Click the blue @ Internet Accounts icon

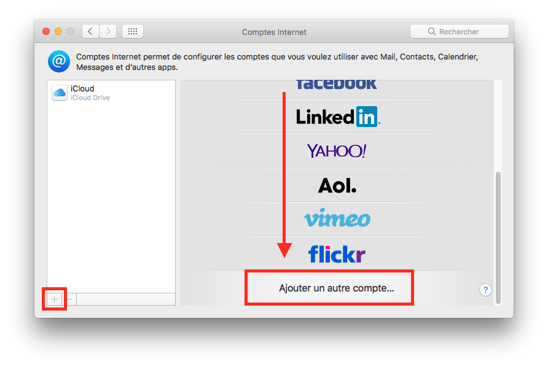(x=59, y=61)
